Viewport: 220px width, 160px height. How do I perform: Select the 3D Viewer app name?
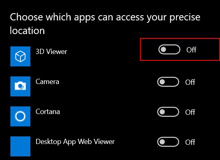click(51, 52)
